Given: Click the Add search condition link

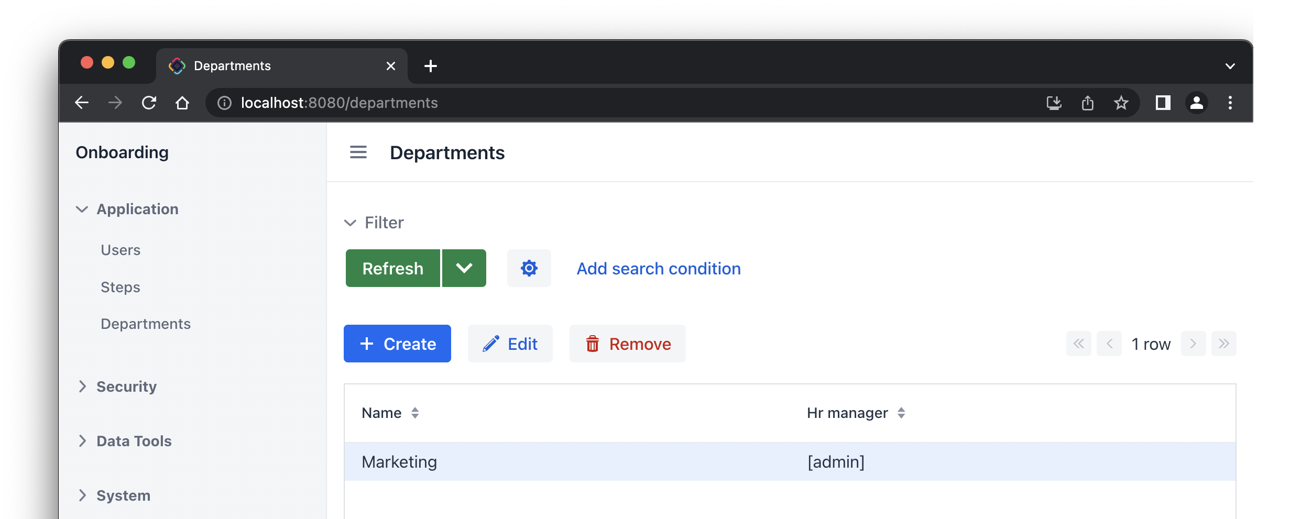Looking at the screenshot, I should click(x=659, y=268).
